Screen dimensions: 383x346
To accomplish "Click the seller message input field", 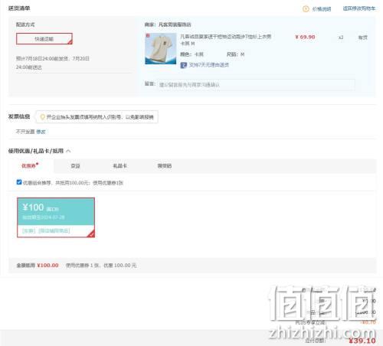I will click(x=256, y=84).
